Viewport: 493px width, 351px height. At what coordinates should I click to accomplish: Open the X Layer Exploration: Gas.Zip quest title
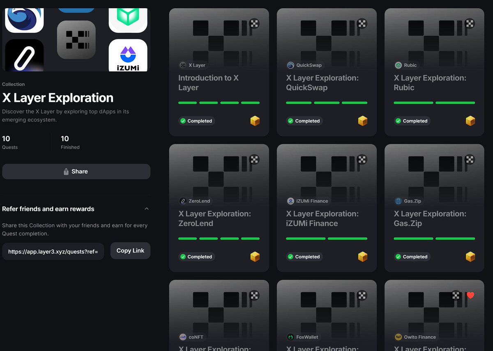point(430,218)
